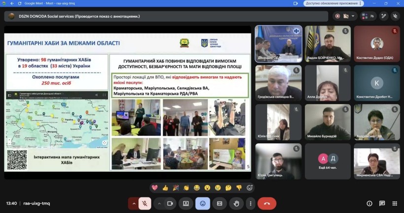Send a crying face reaction
This screenshot has height=213, width=404.
coord(218,188)
